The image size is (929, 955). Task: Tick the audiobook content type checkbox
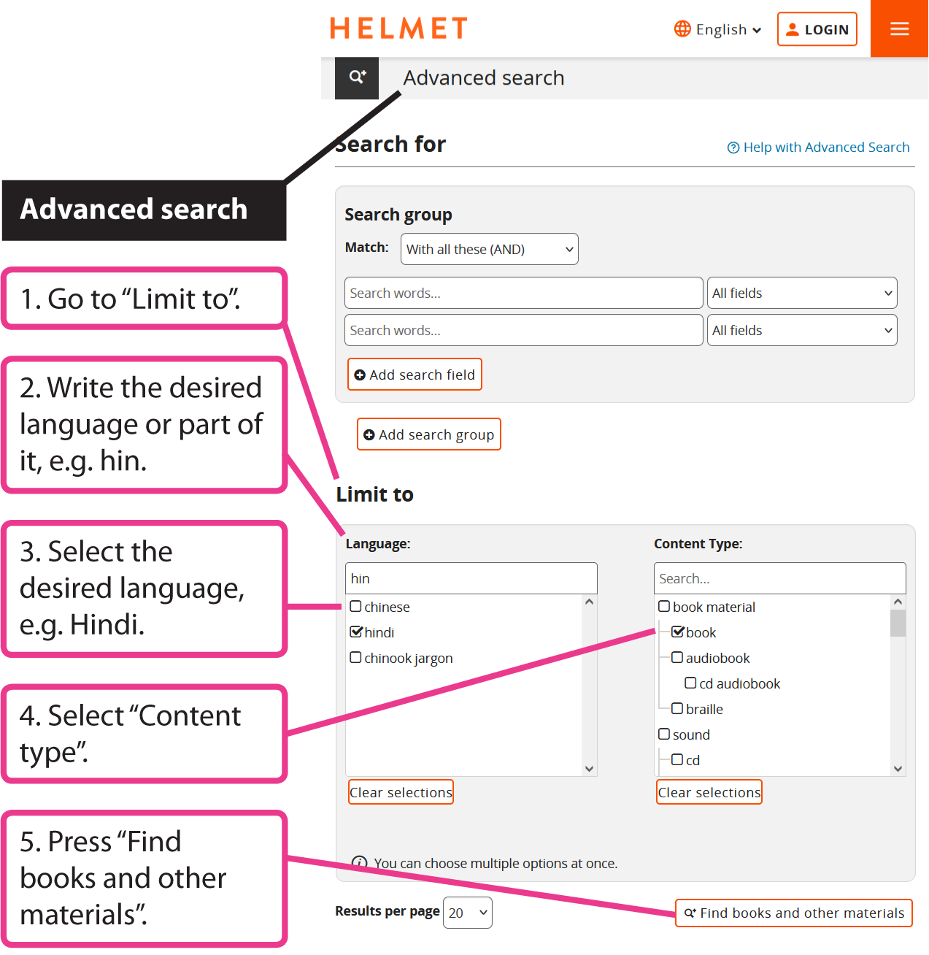point(677,658)
